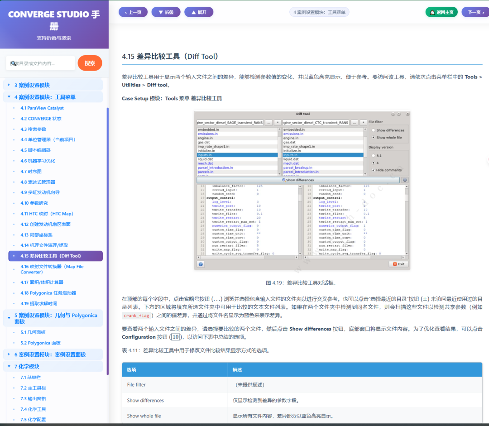This screenshot has height=426, width=489.
Task: Open 4.5 脚本编辑器
Action: tap(36, 150)
